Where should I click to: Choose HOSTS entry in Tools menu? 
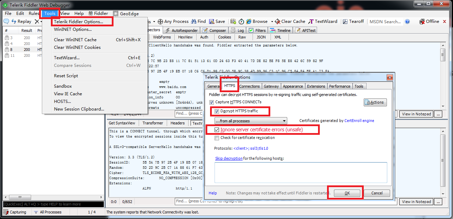[x=62, y=102]
